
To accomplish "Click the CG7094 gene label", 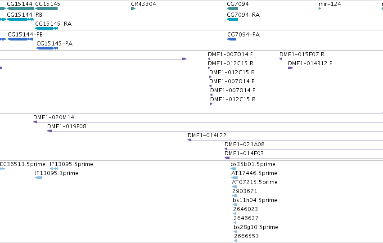I will coord(238,4).
